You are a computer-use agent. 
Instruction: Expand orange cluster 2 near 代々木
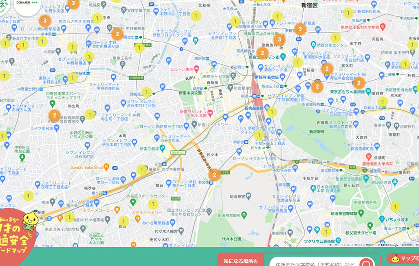214,175
